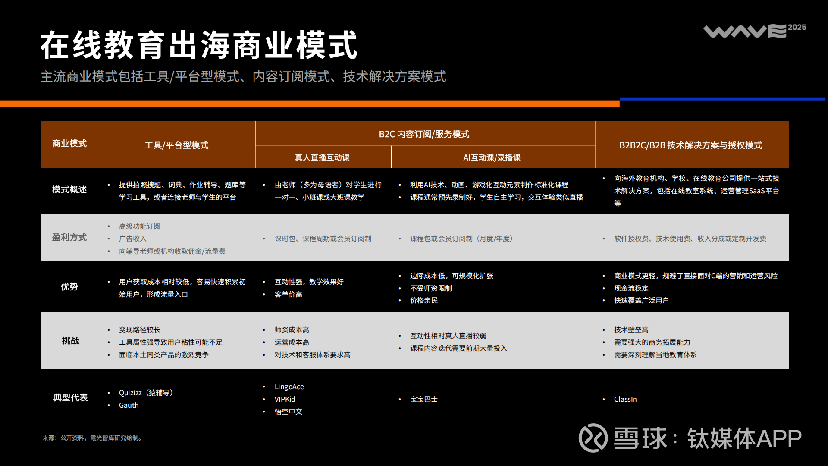Click the B2C 内容订阅/服务模式 header
This screenshot has width=828, height=466.
click(424, 134)
